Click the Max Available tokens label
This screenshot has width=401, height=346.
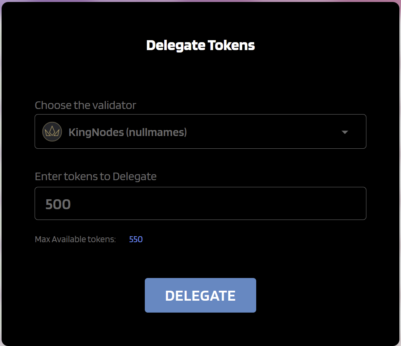[x=76, y=239]
